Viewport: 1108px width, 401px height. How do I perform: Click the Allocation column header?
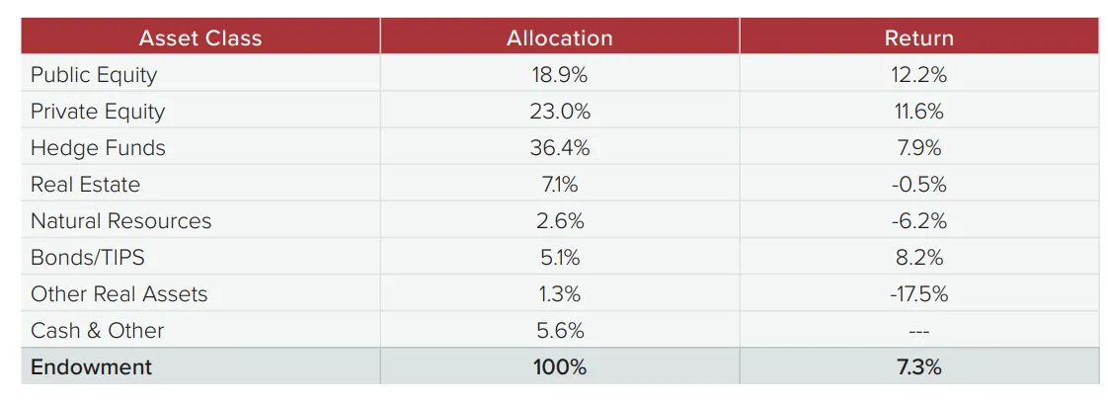(x=560, y=38)
